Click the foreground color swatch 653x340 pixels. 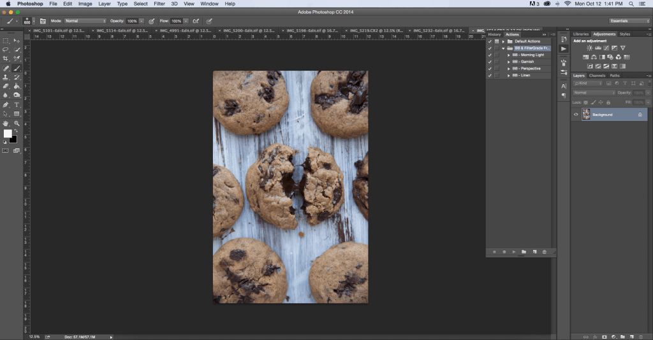pos(8,134)
